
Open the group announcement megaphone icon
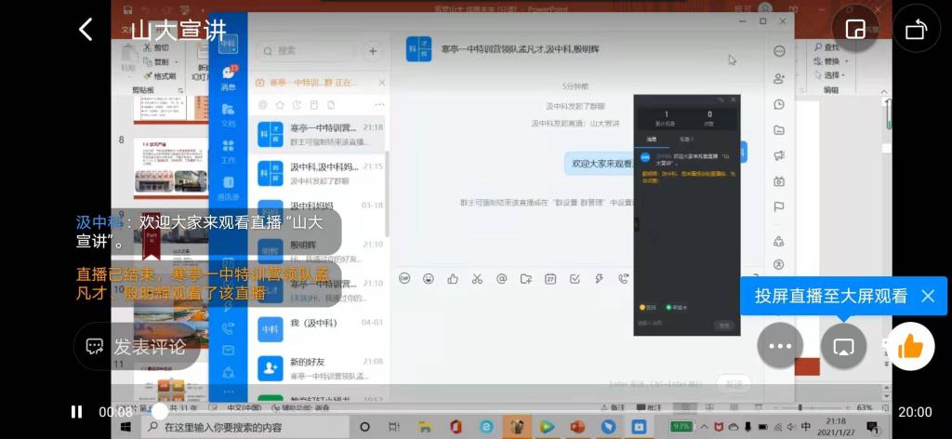tap(780, 155)
